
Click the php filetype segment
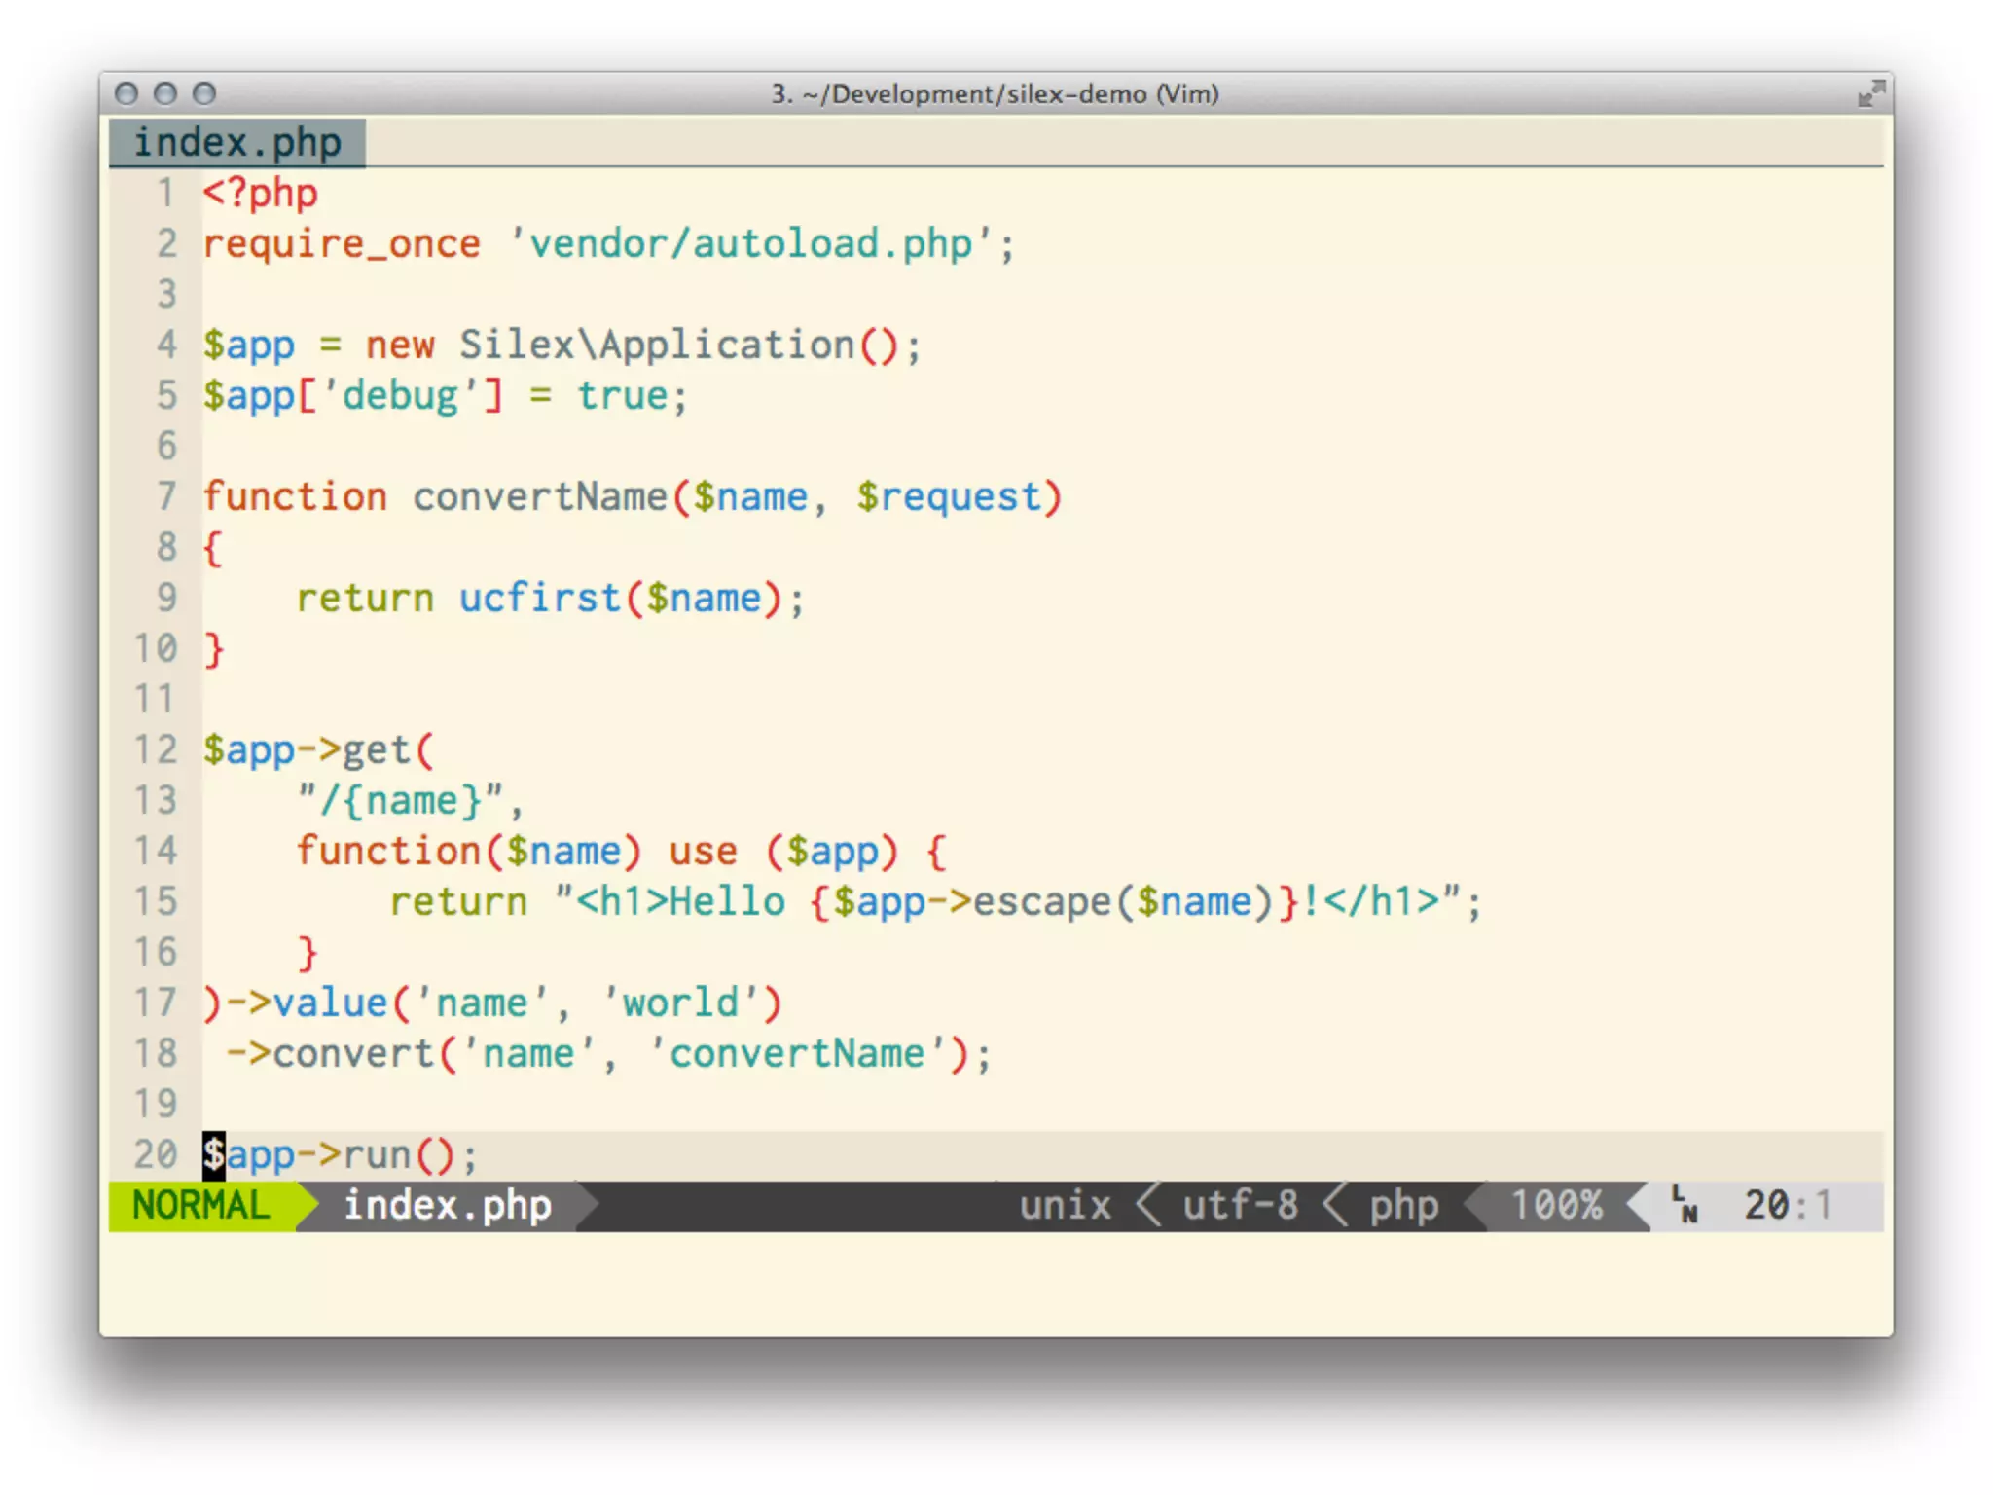pyautogui.click(x=1403, y=1206)
